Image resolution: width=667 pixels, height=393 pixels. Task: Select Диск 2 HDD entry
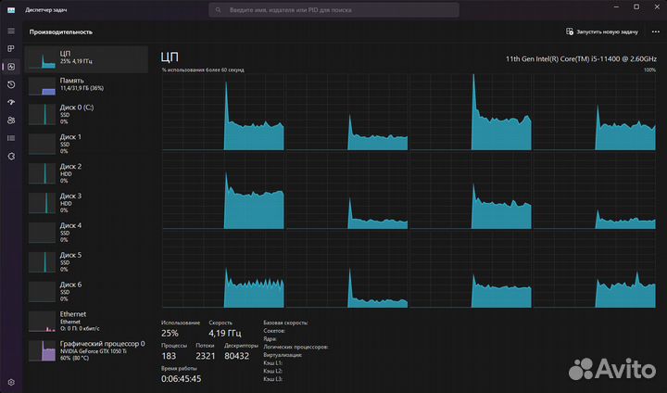(x=87, y=172)
